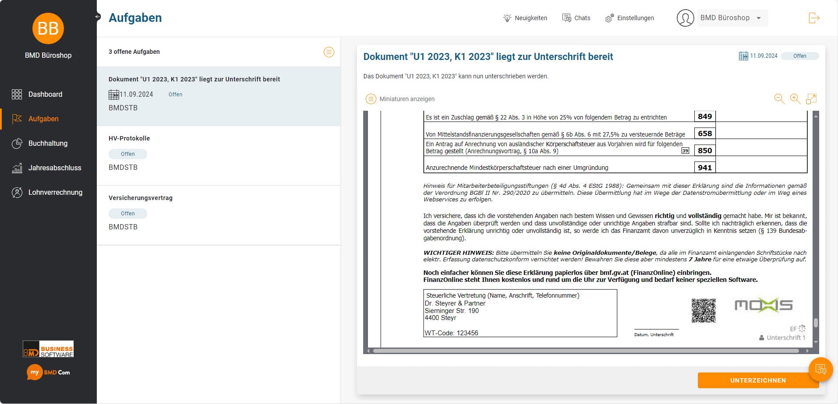The image size is (838, 404).
Task: Open the floating chat support button
Action: tap(820, 369)
